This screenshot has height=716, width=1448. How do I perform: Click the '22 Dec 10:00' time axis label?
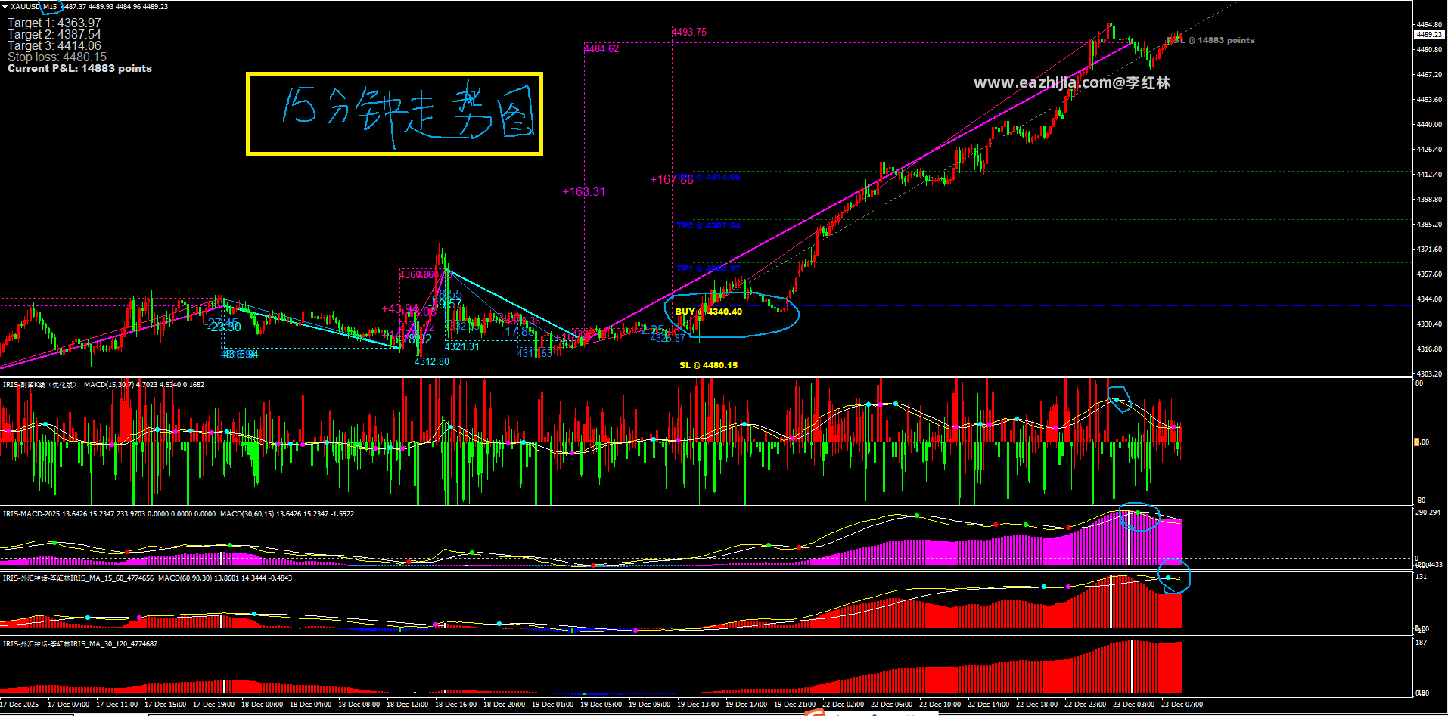click(x=940, y=705)
